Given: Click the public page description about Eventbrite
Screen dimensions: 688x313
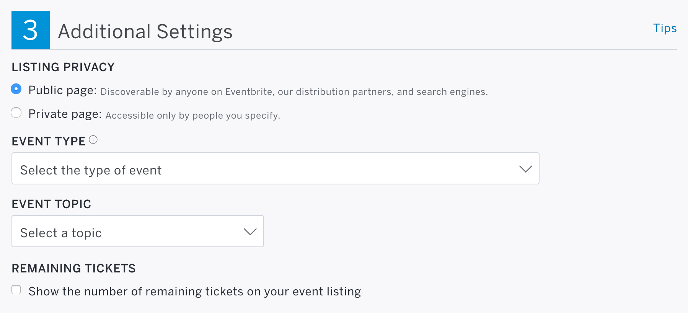Looking at the screenshot, I should [x=294, y=92].
